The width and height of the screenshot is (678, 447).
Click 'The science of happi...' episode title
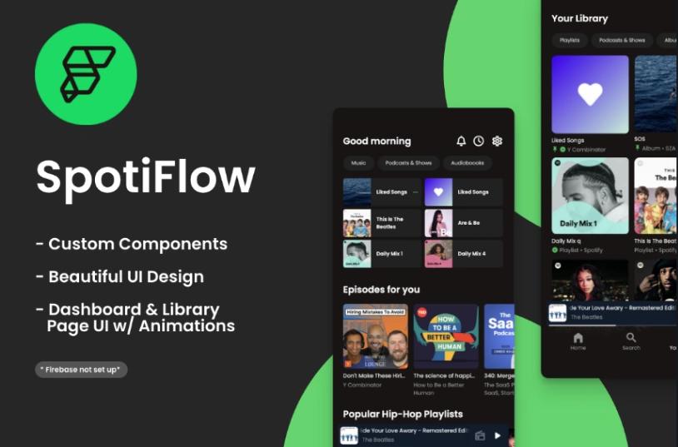point(444,375)
